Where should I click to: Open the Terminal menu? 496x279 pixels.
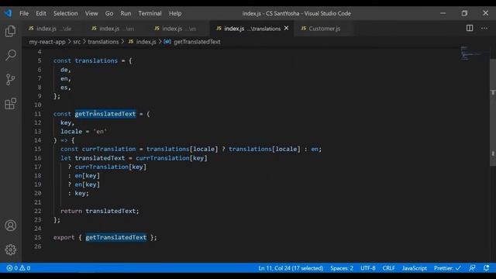(x=150, y=13)
